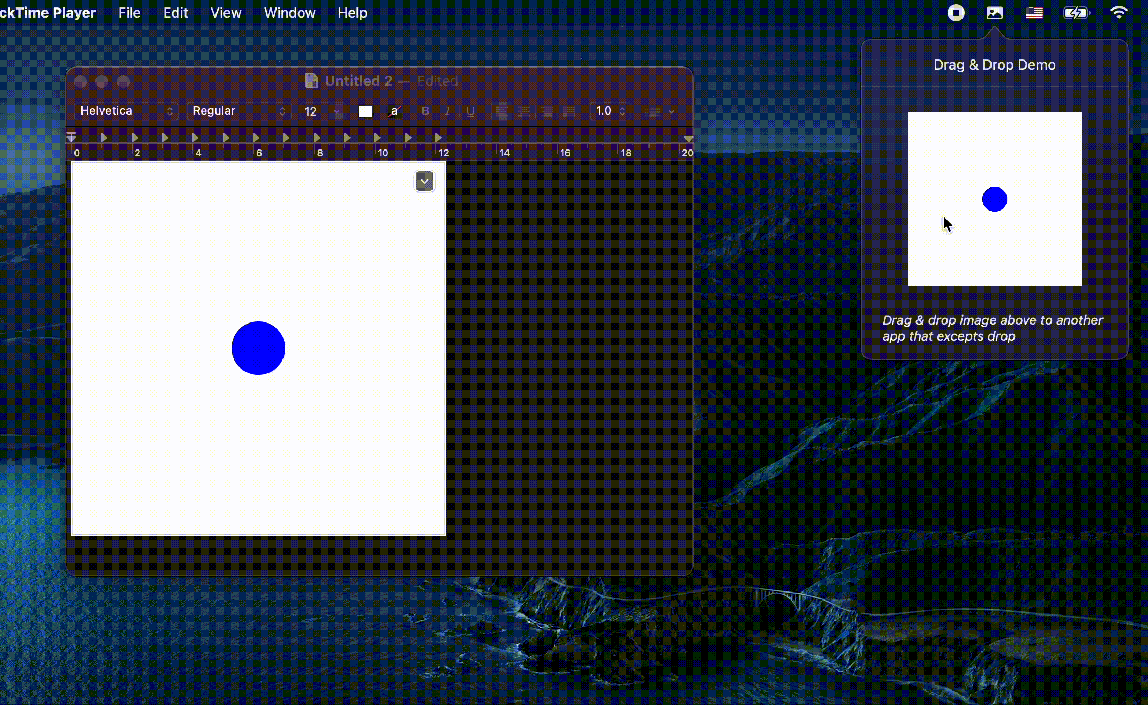Toggle underline formatting
Viewport: 1148px width, 705px height.
click(470, 111)
